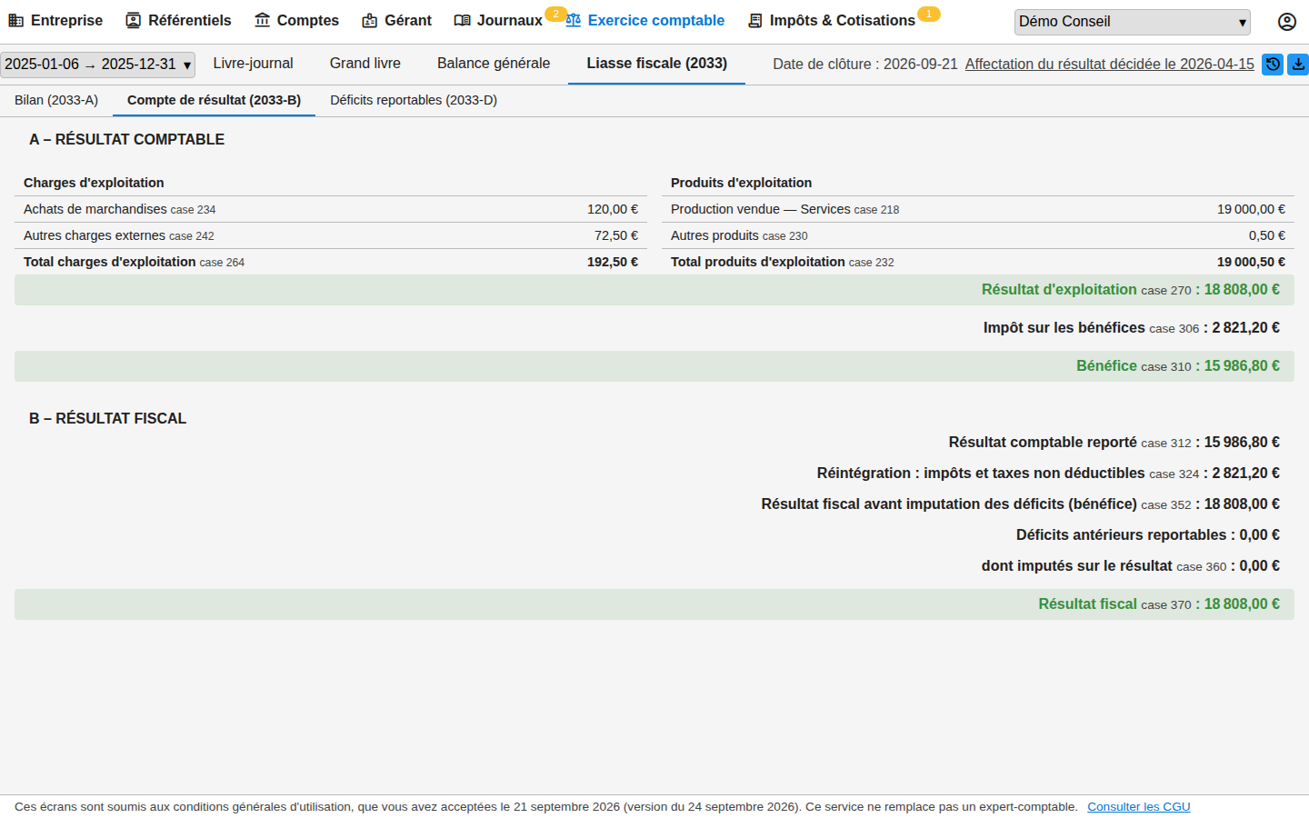Open the Gérant menu
Image resolution: width=1309 pixels, height=818 pixels.
(x=396, y=20)
